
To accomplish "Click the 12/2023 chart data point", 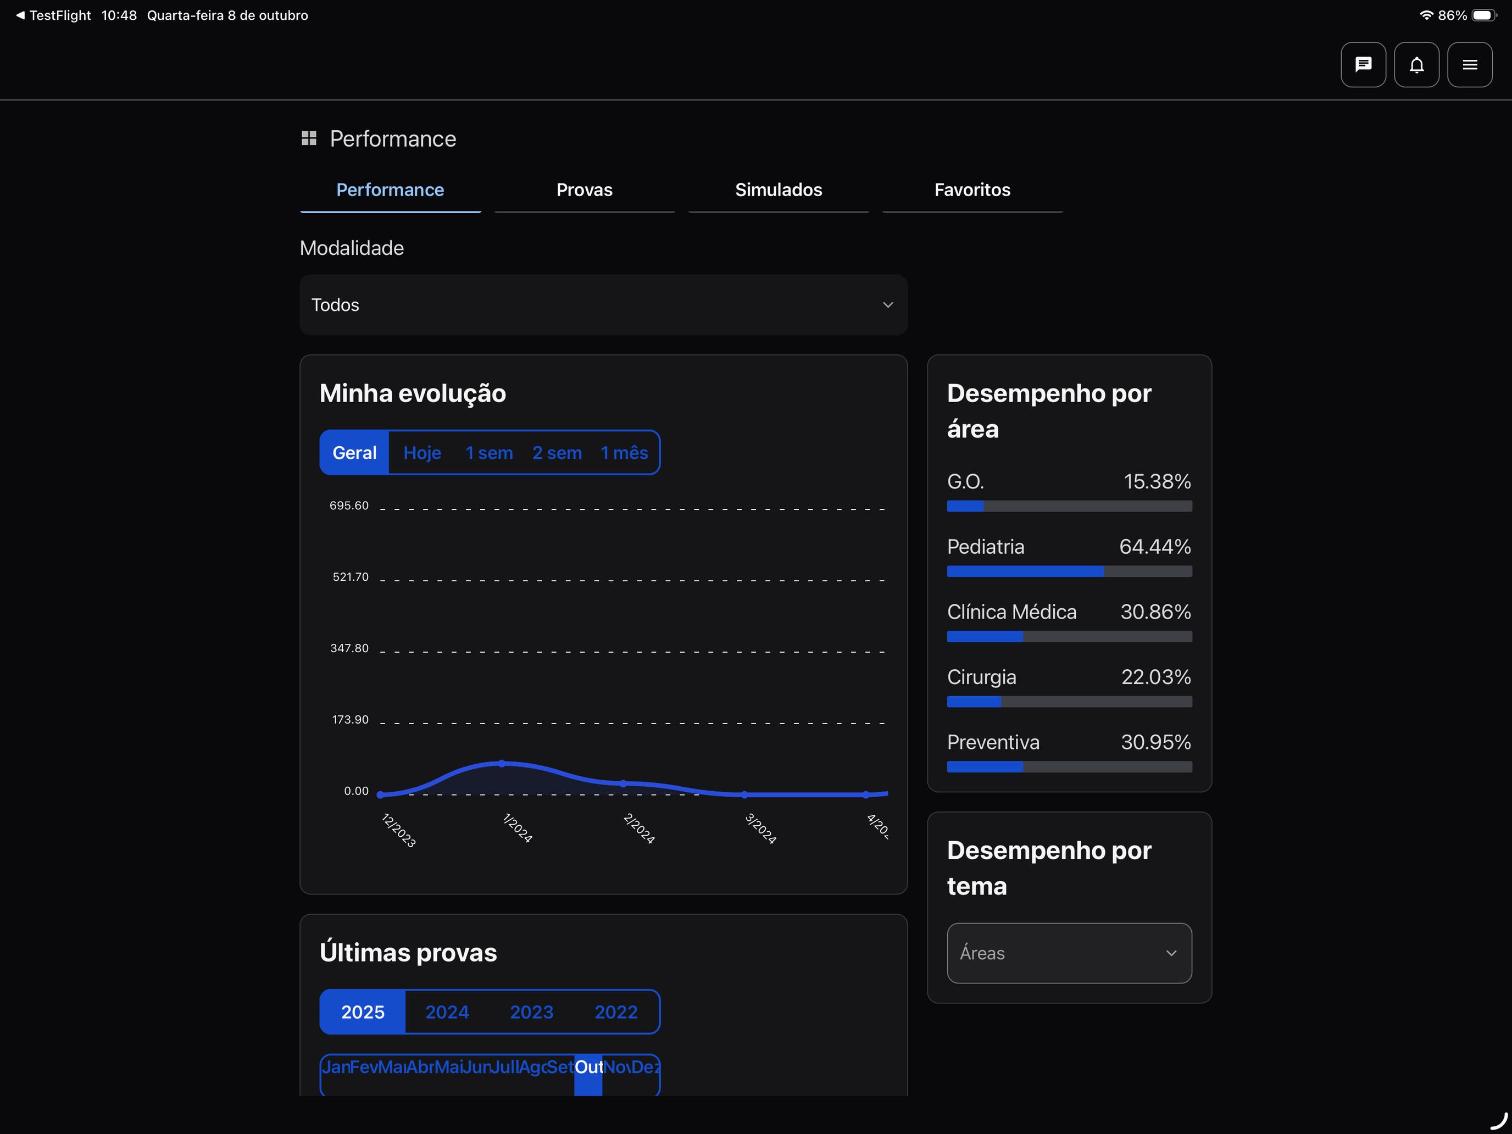I will coord(381,794).
